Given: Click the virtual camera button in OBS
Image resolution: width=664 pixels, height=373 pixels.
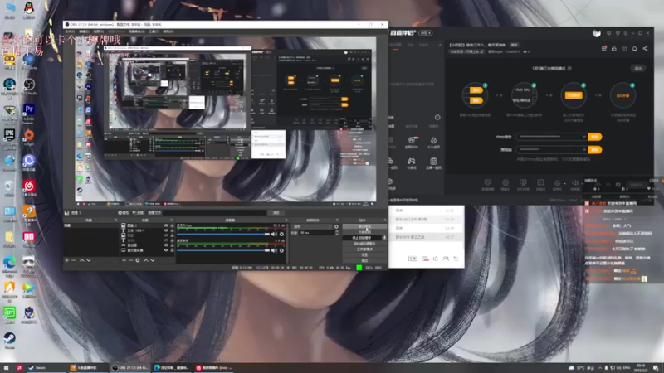Looking at the screenshot, I should pos(364,243).
